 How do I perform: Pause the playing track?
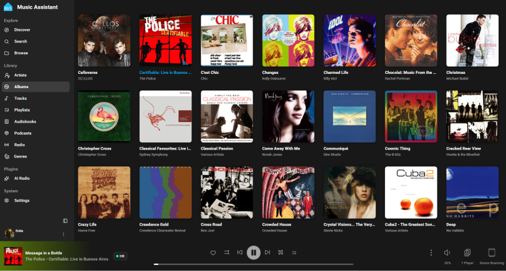point(254,253)
